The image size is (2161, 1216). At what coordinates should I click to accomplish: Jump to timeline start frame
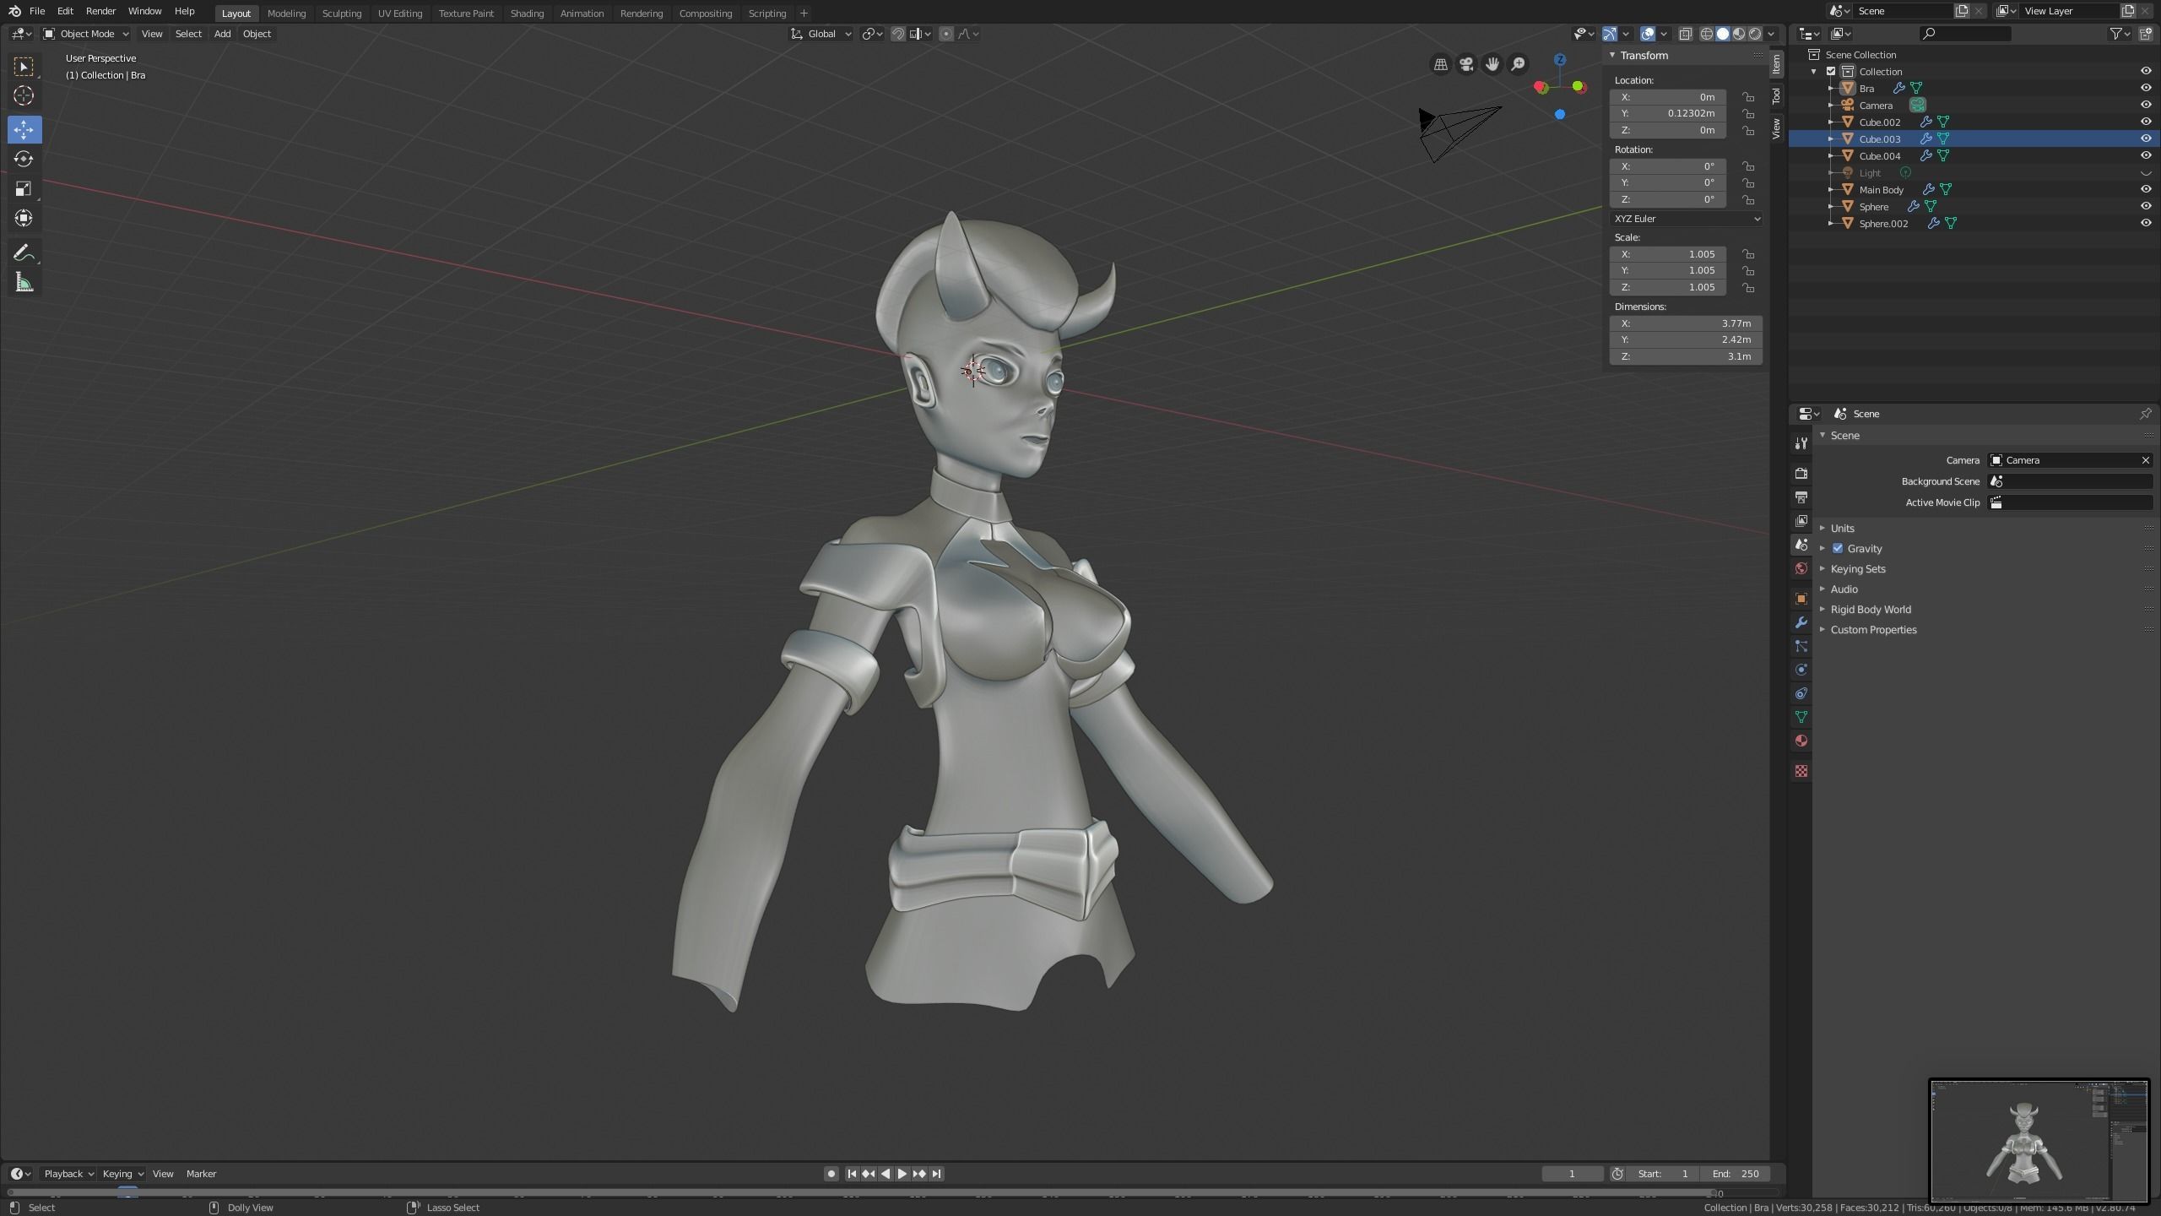(x=852, y=1174)
